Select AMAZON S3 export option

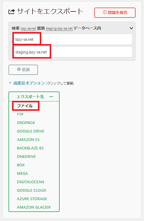[28, 140]
